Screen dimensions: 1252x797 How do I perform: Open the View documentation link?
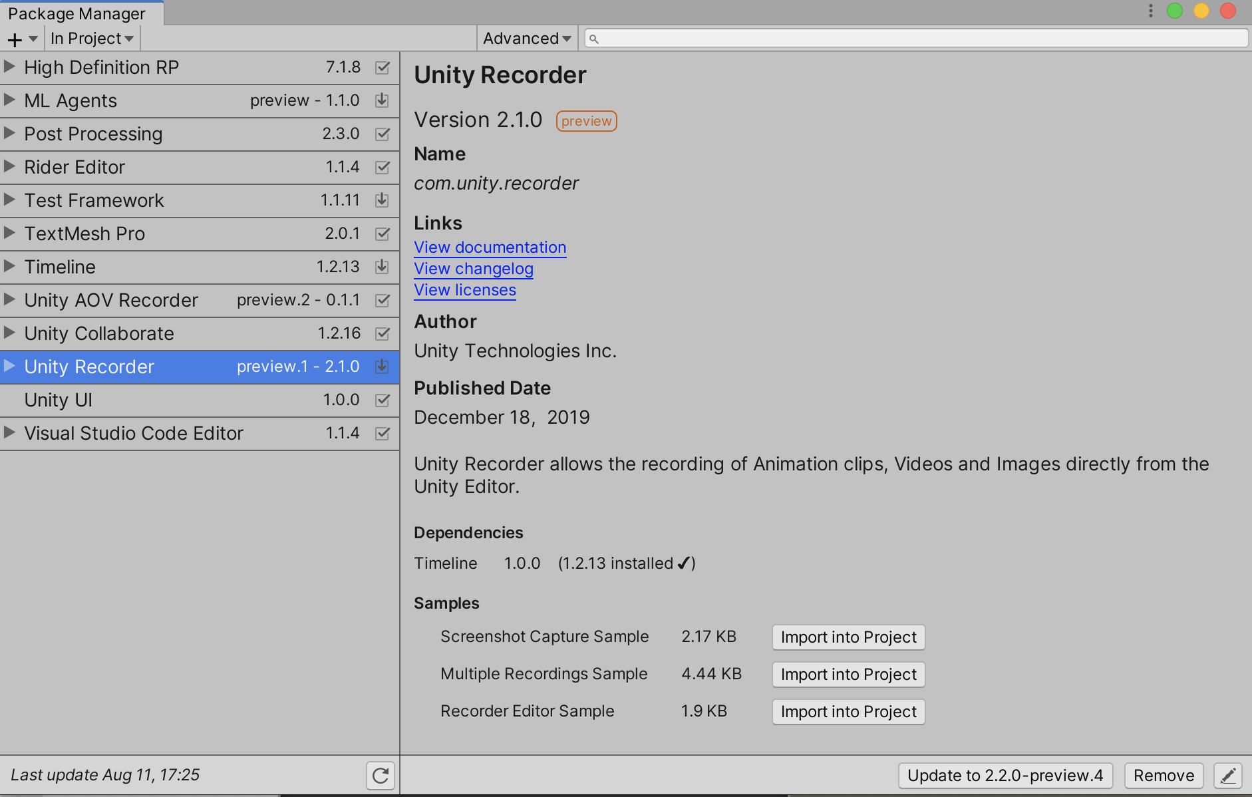(x=490, y=247)
